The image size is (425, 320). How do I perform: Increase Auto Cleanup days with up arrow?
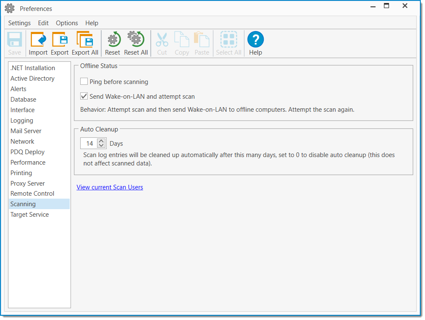coord(101,141)
